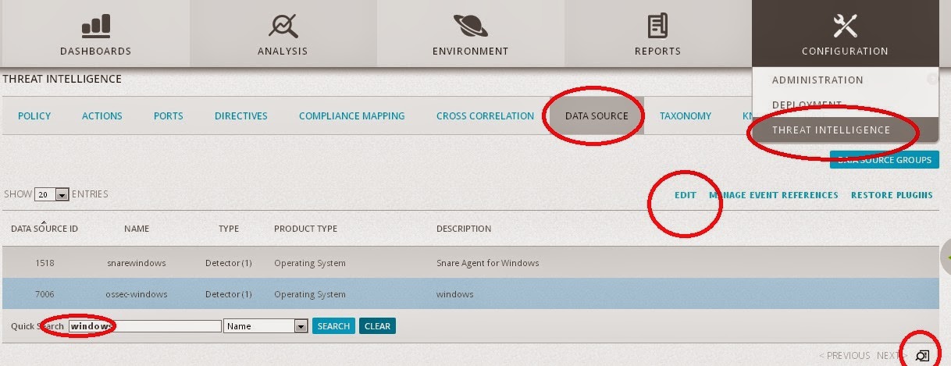Click the Quick Search text field

point(145,326)
